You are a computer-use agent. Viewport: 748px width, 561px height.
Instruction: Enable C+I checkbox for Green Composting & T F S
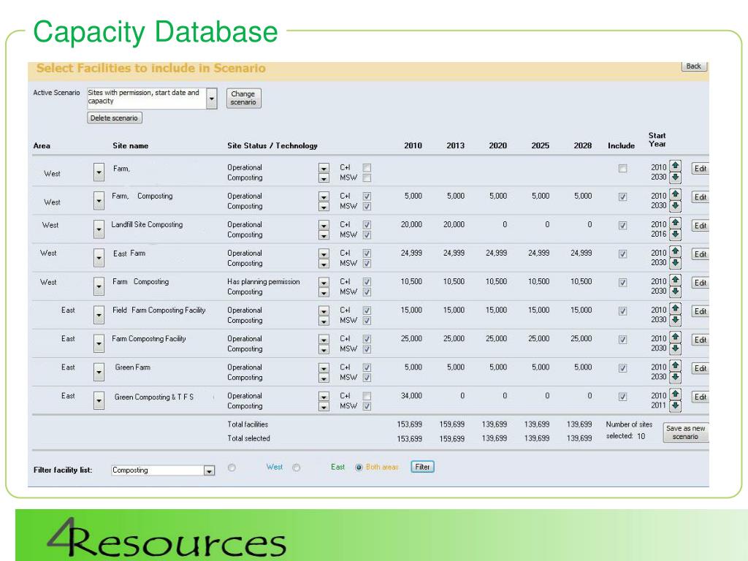[367, 396]
